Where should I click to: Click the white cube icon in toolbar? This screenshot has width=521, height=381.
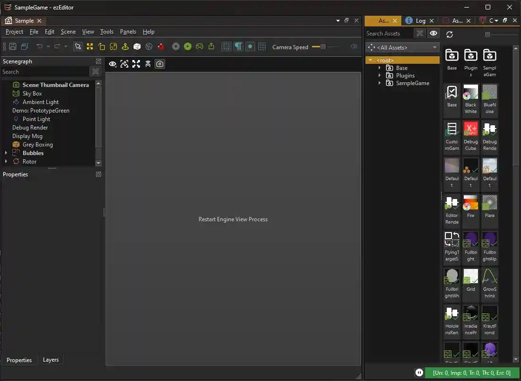coord(137,46)
